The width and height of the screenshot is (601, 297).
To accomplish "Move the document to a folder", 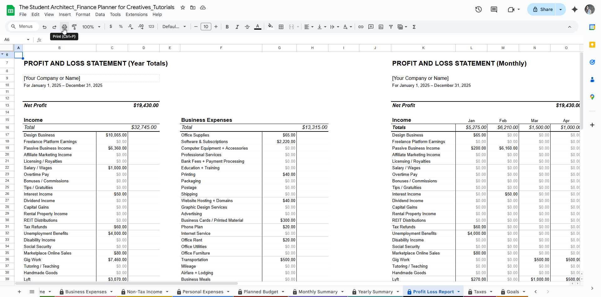I will pyautogui.click(x=193, y=7).
